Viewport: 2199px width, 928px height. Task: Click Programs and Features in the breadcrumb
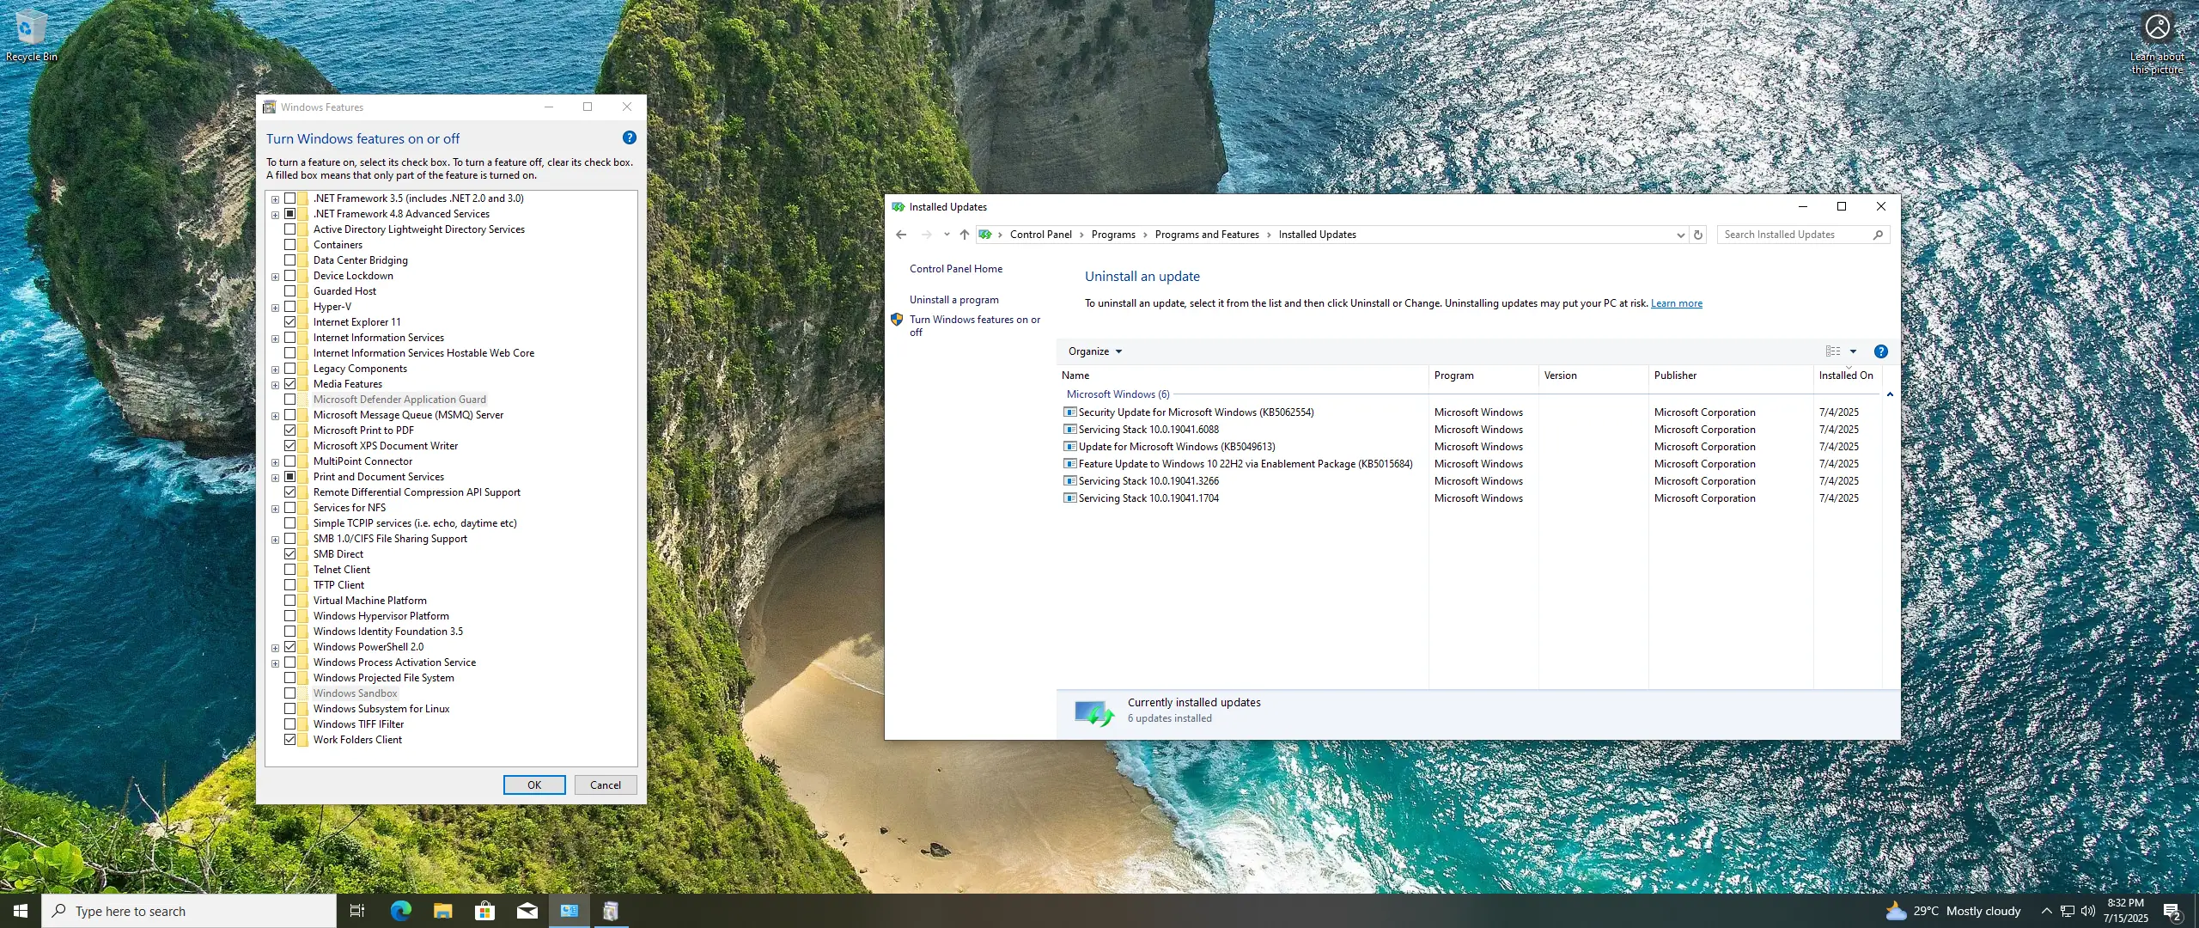pyautogui.click(x=1206, y=235)
